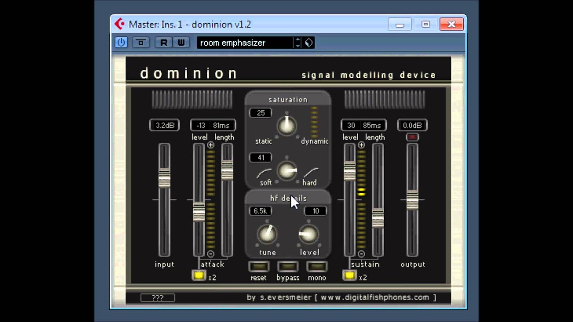Click the red output clip indicator
This screenshot has height=322, width=573.
coord(412,137)
